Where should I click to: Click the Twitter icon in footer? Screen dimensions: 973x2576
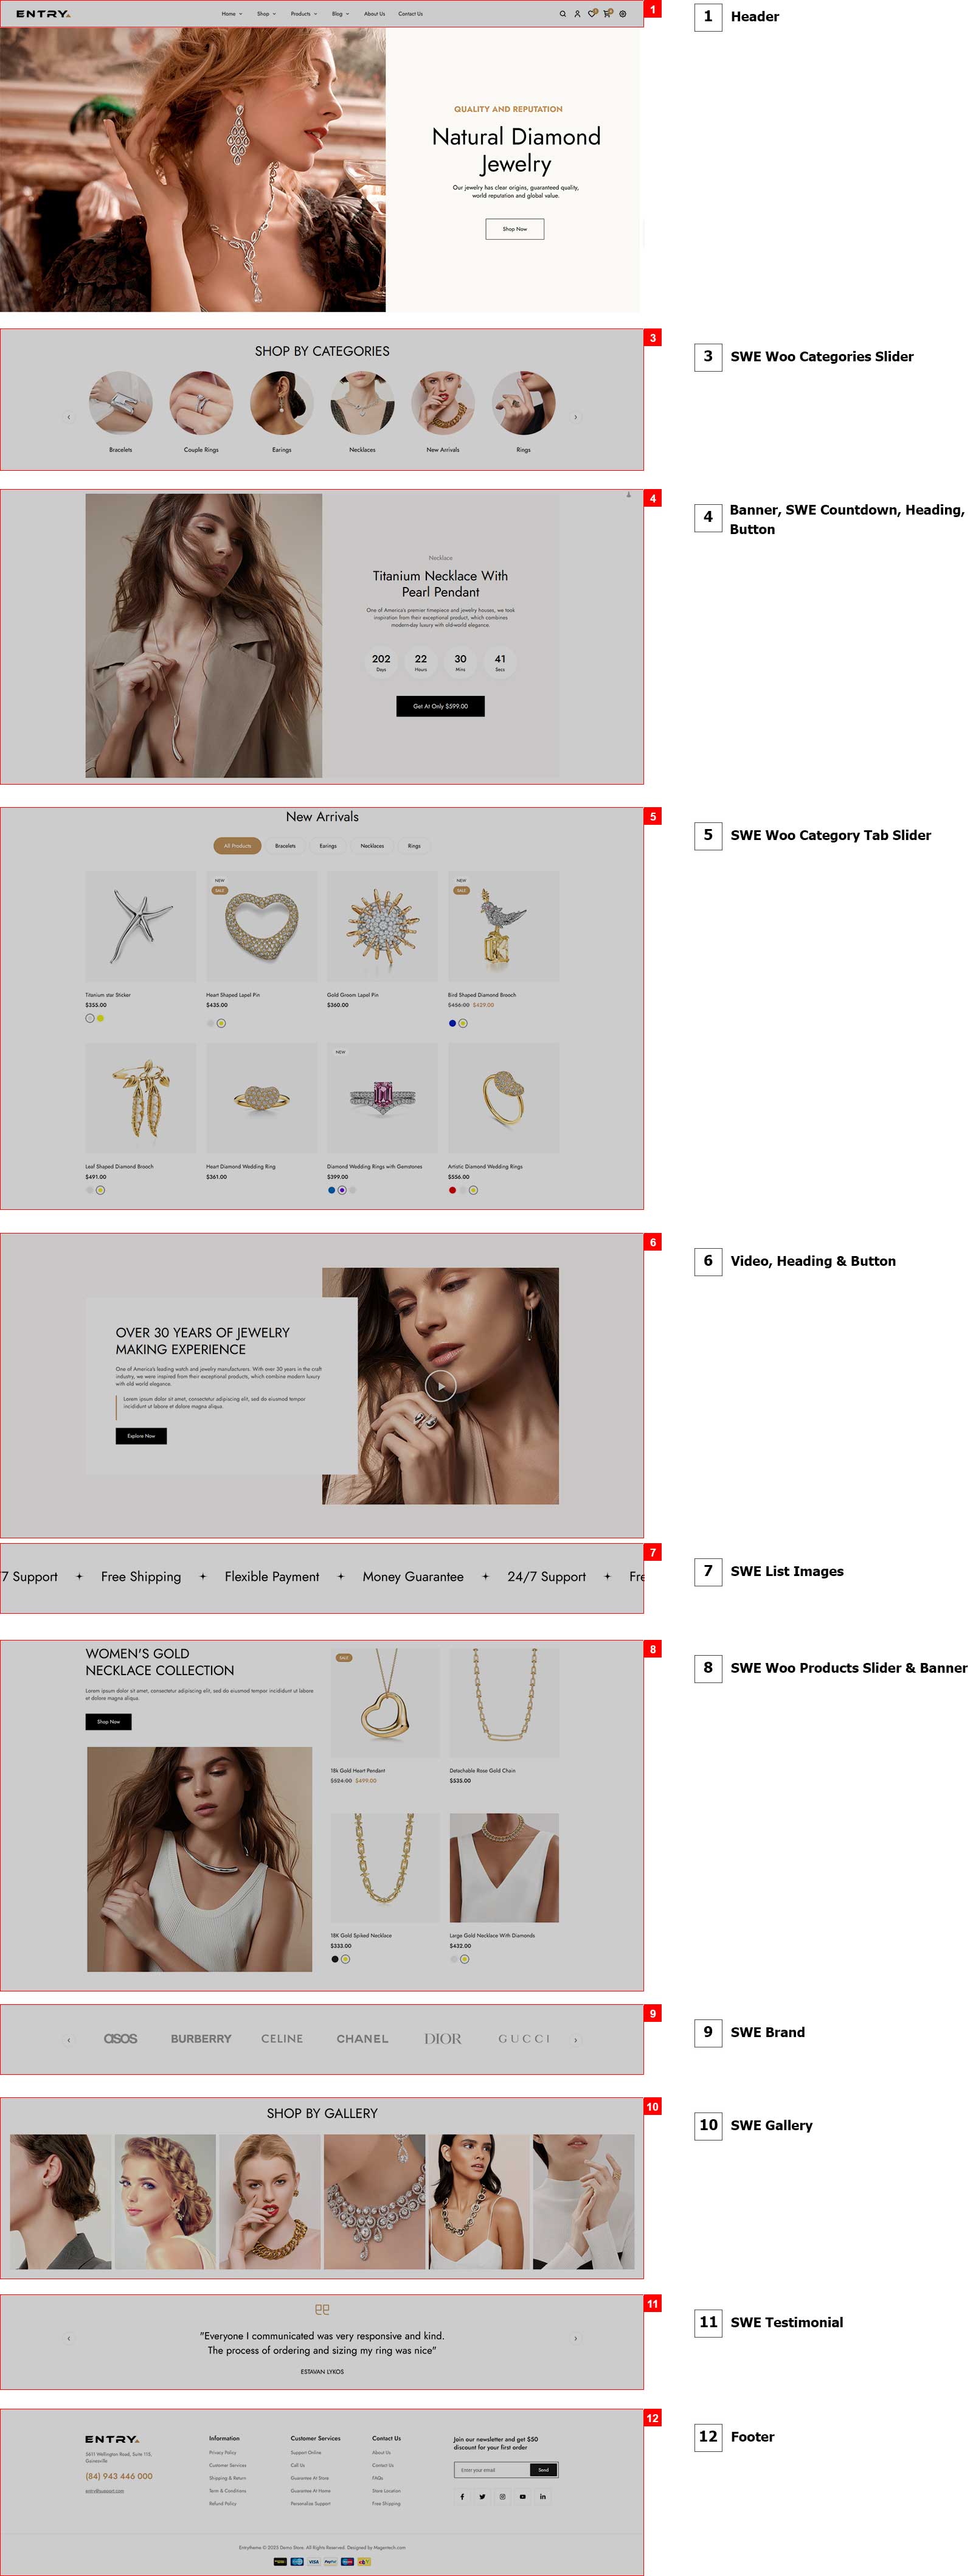pyautogui.click(x=482, y=2496)
